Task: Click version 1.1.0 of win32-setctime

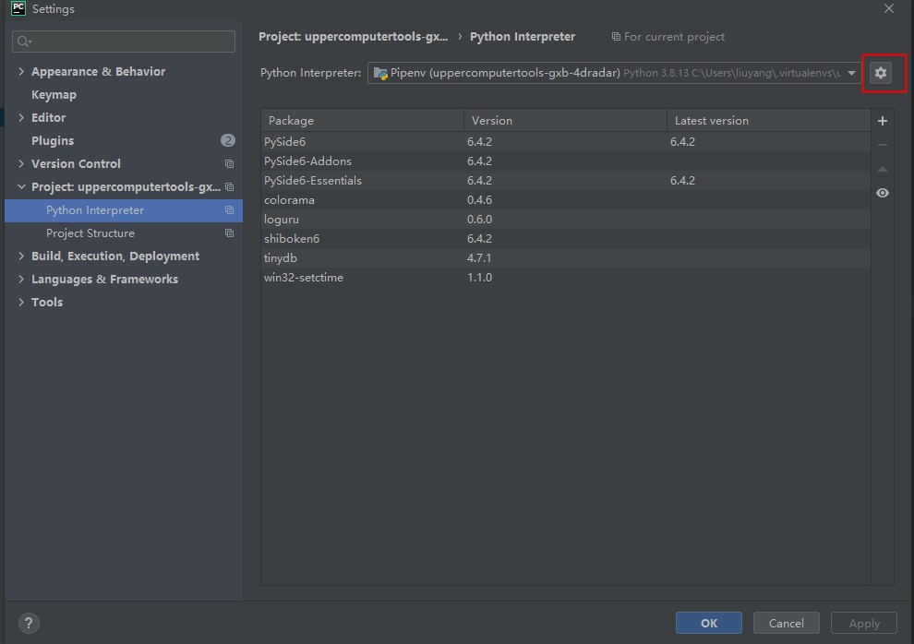Action: coord(479,278)
